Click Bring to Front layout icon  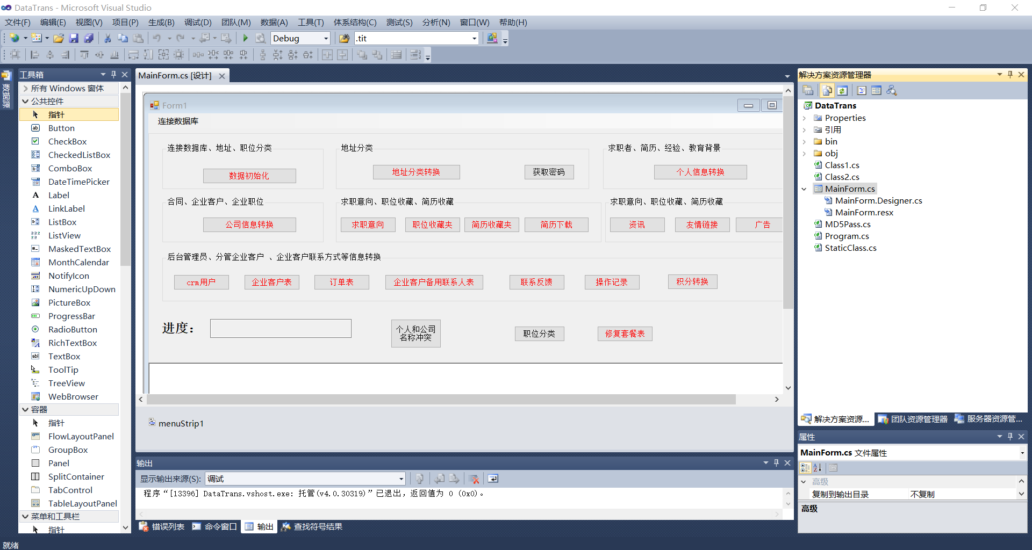362,55
